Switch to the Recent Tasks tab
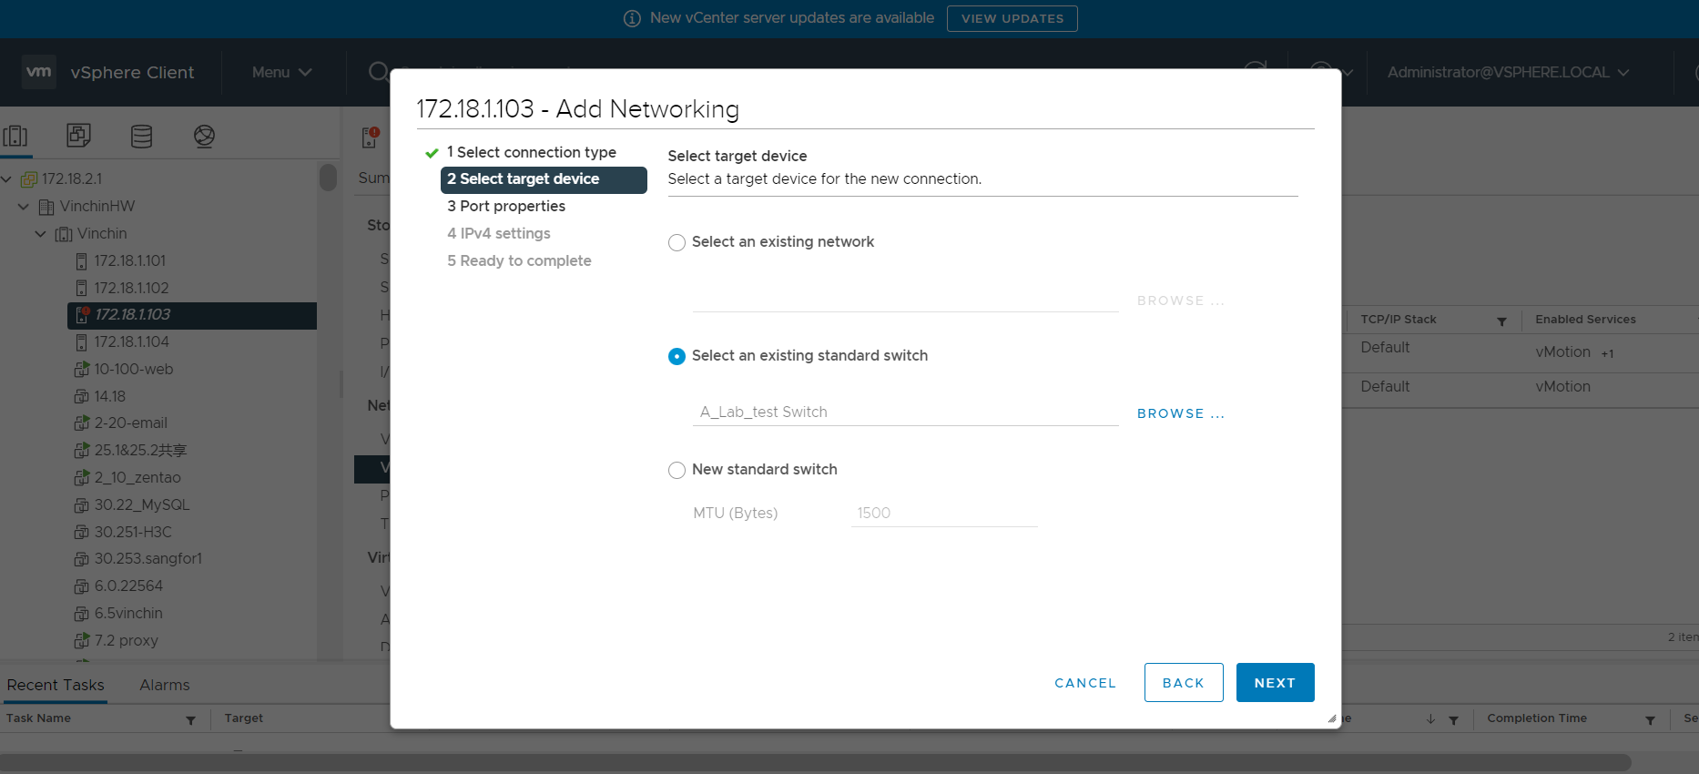Viewport: 1699px width, 774px height. click(56, 685)
